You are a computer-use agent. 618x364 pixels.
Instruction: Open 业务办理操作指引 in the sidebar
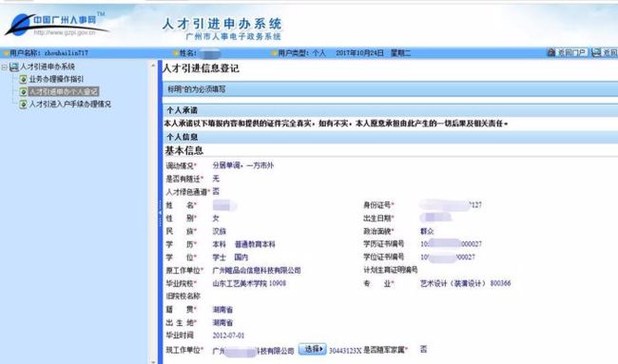(56, 79)
